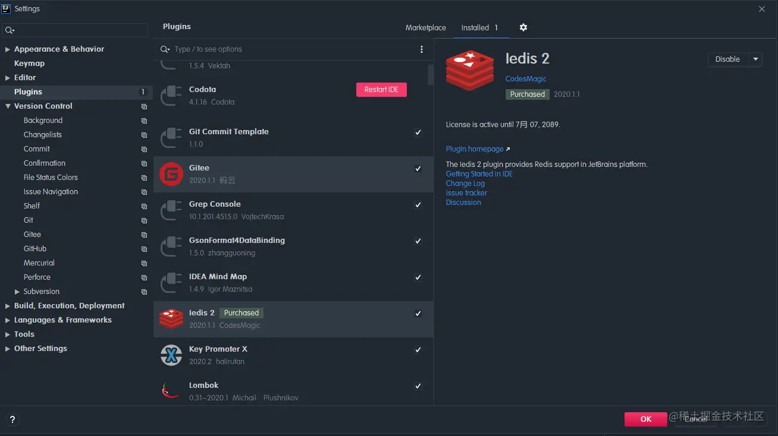Click the OK button
Screen dimensions: 778x436
click(646, 419)
